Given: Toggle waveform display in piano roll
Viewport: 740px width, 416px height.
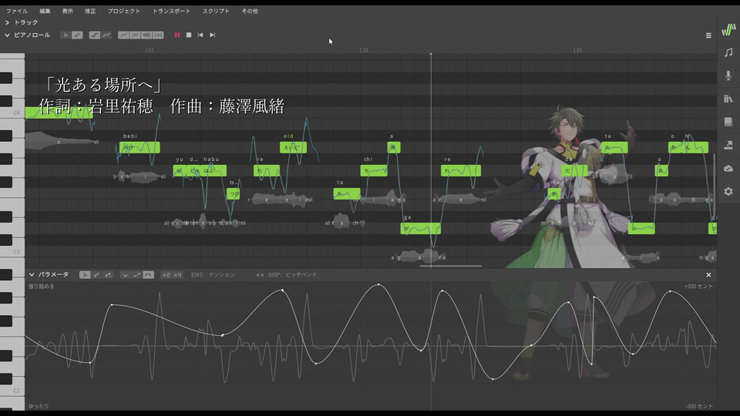Looking at the screenshot, I should pyautogui.click(x=146, y=35).
